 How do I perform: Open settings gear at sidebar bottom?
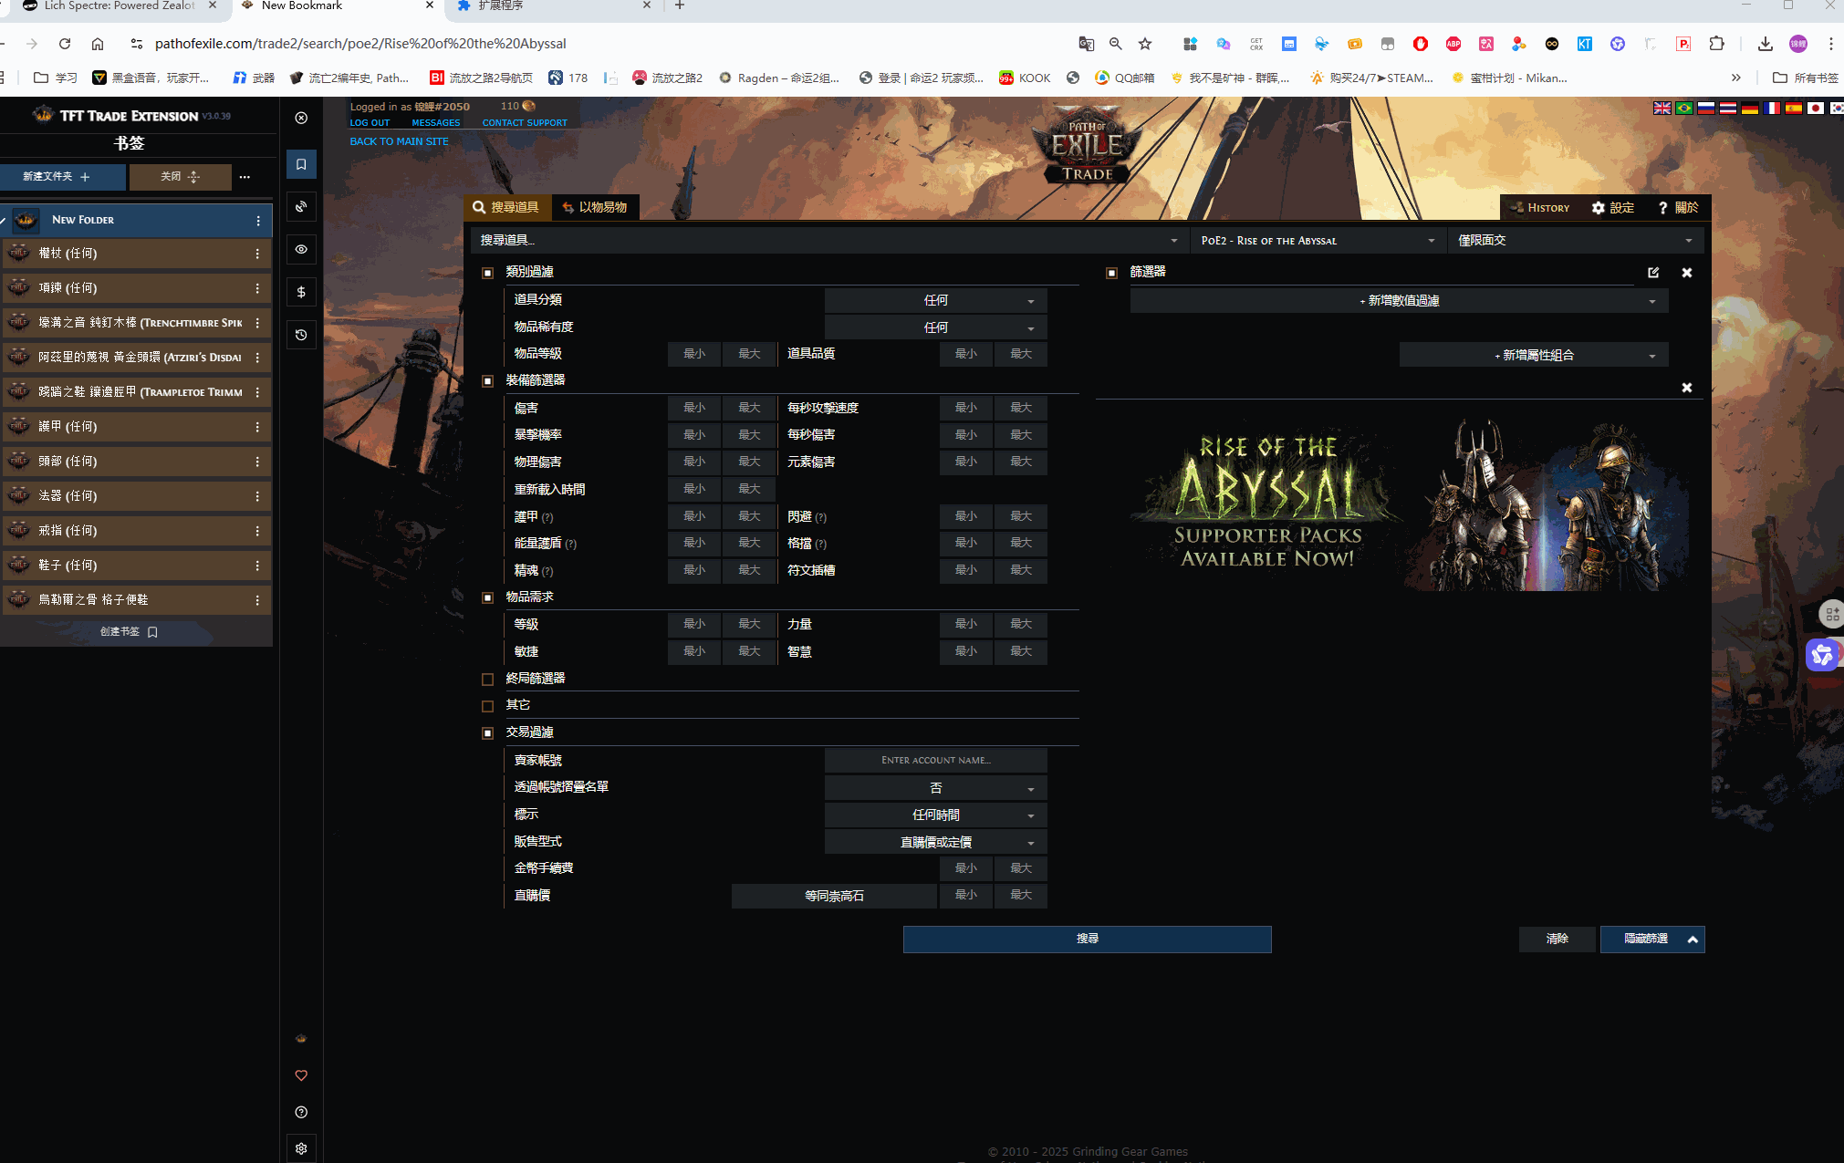[301, 1148]
